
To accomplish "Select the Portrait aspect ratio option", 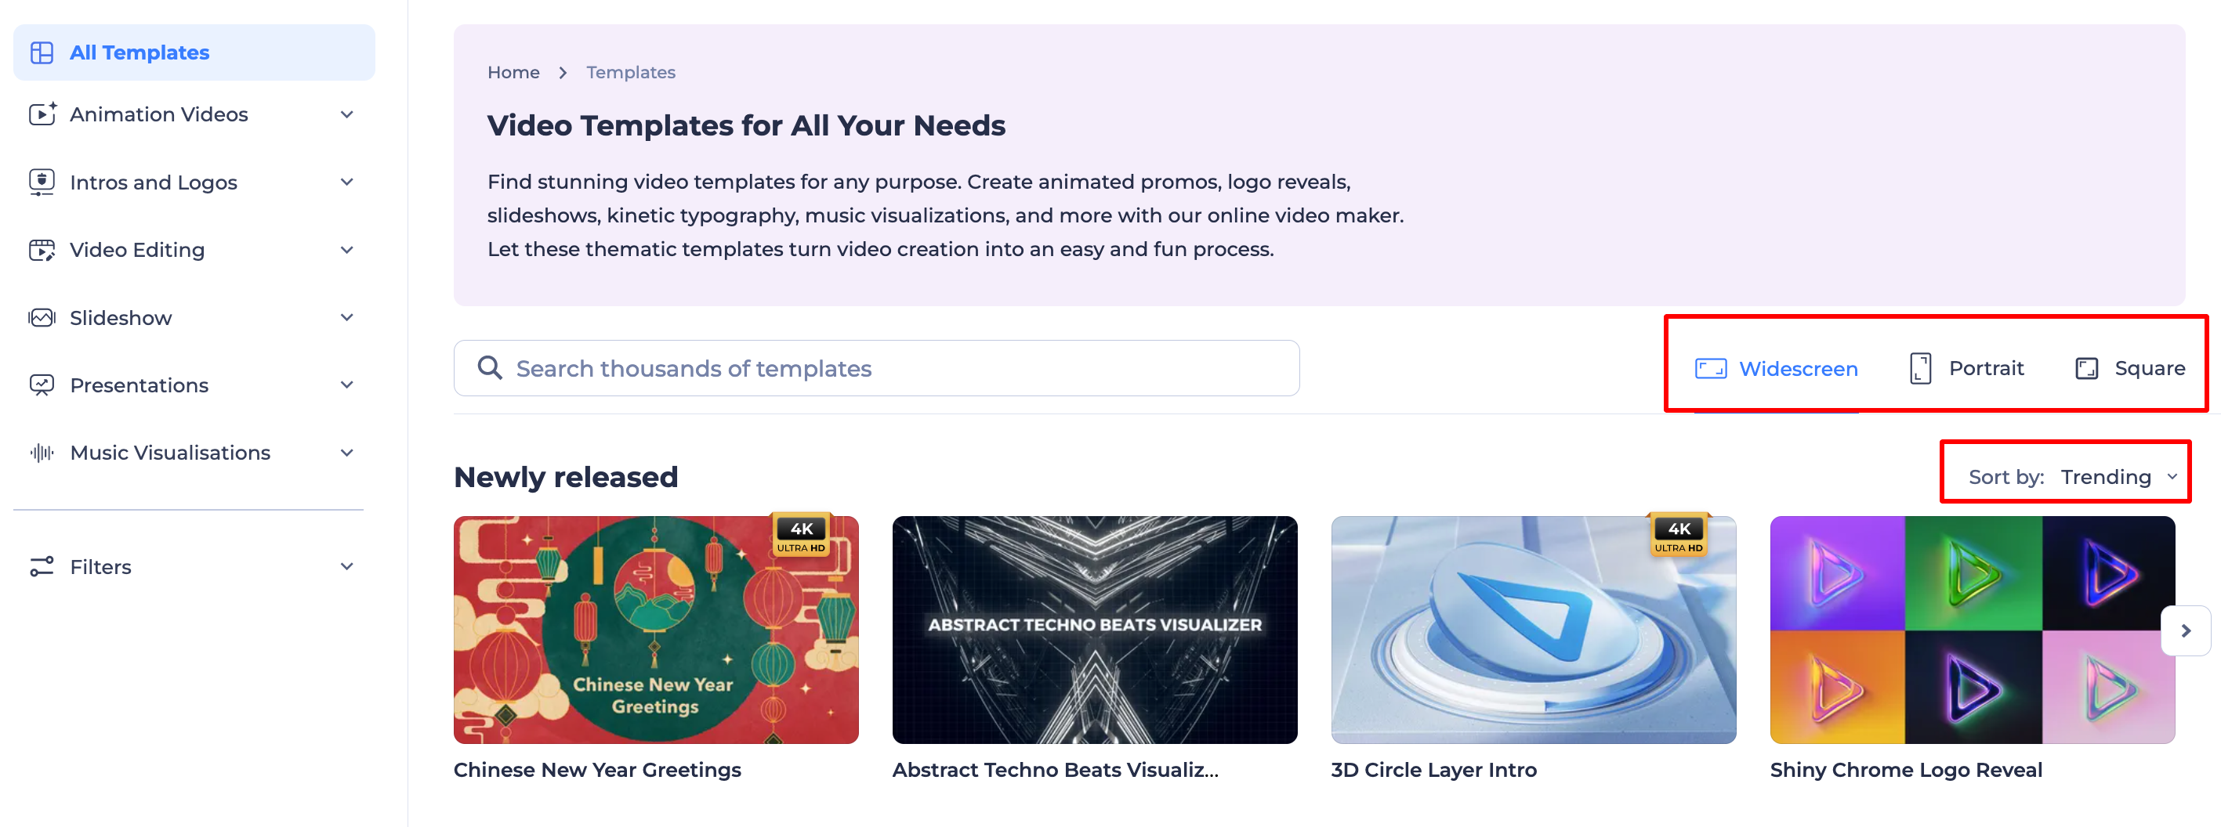I will coord(1966,368).
